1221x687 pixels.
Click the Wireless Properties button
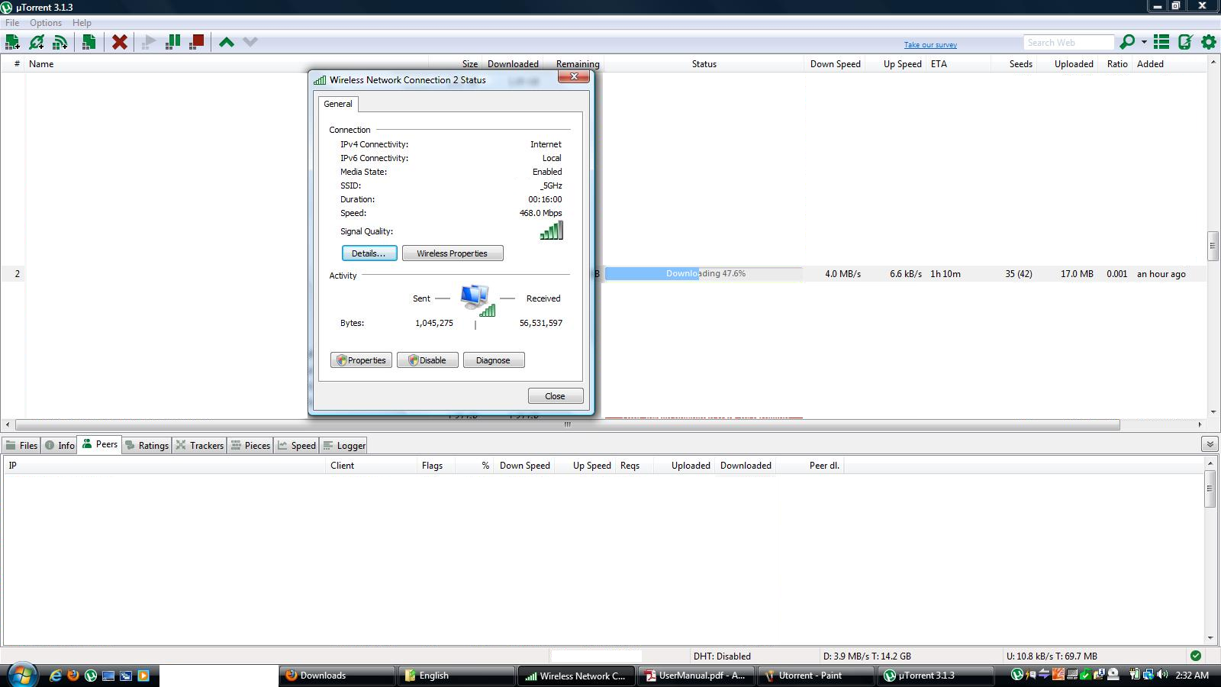click(453, 253)
